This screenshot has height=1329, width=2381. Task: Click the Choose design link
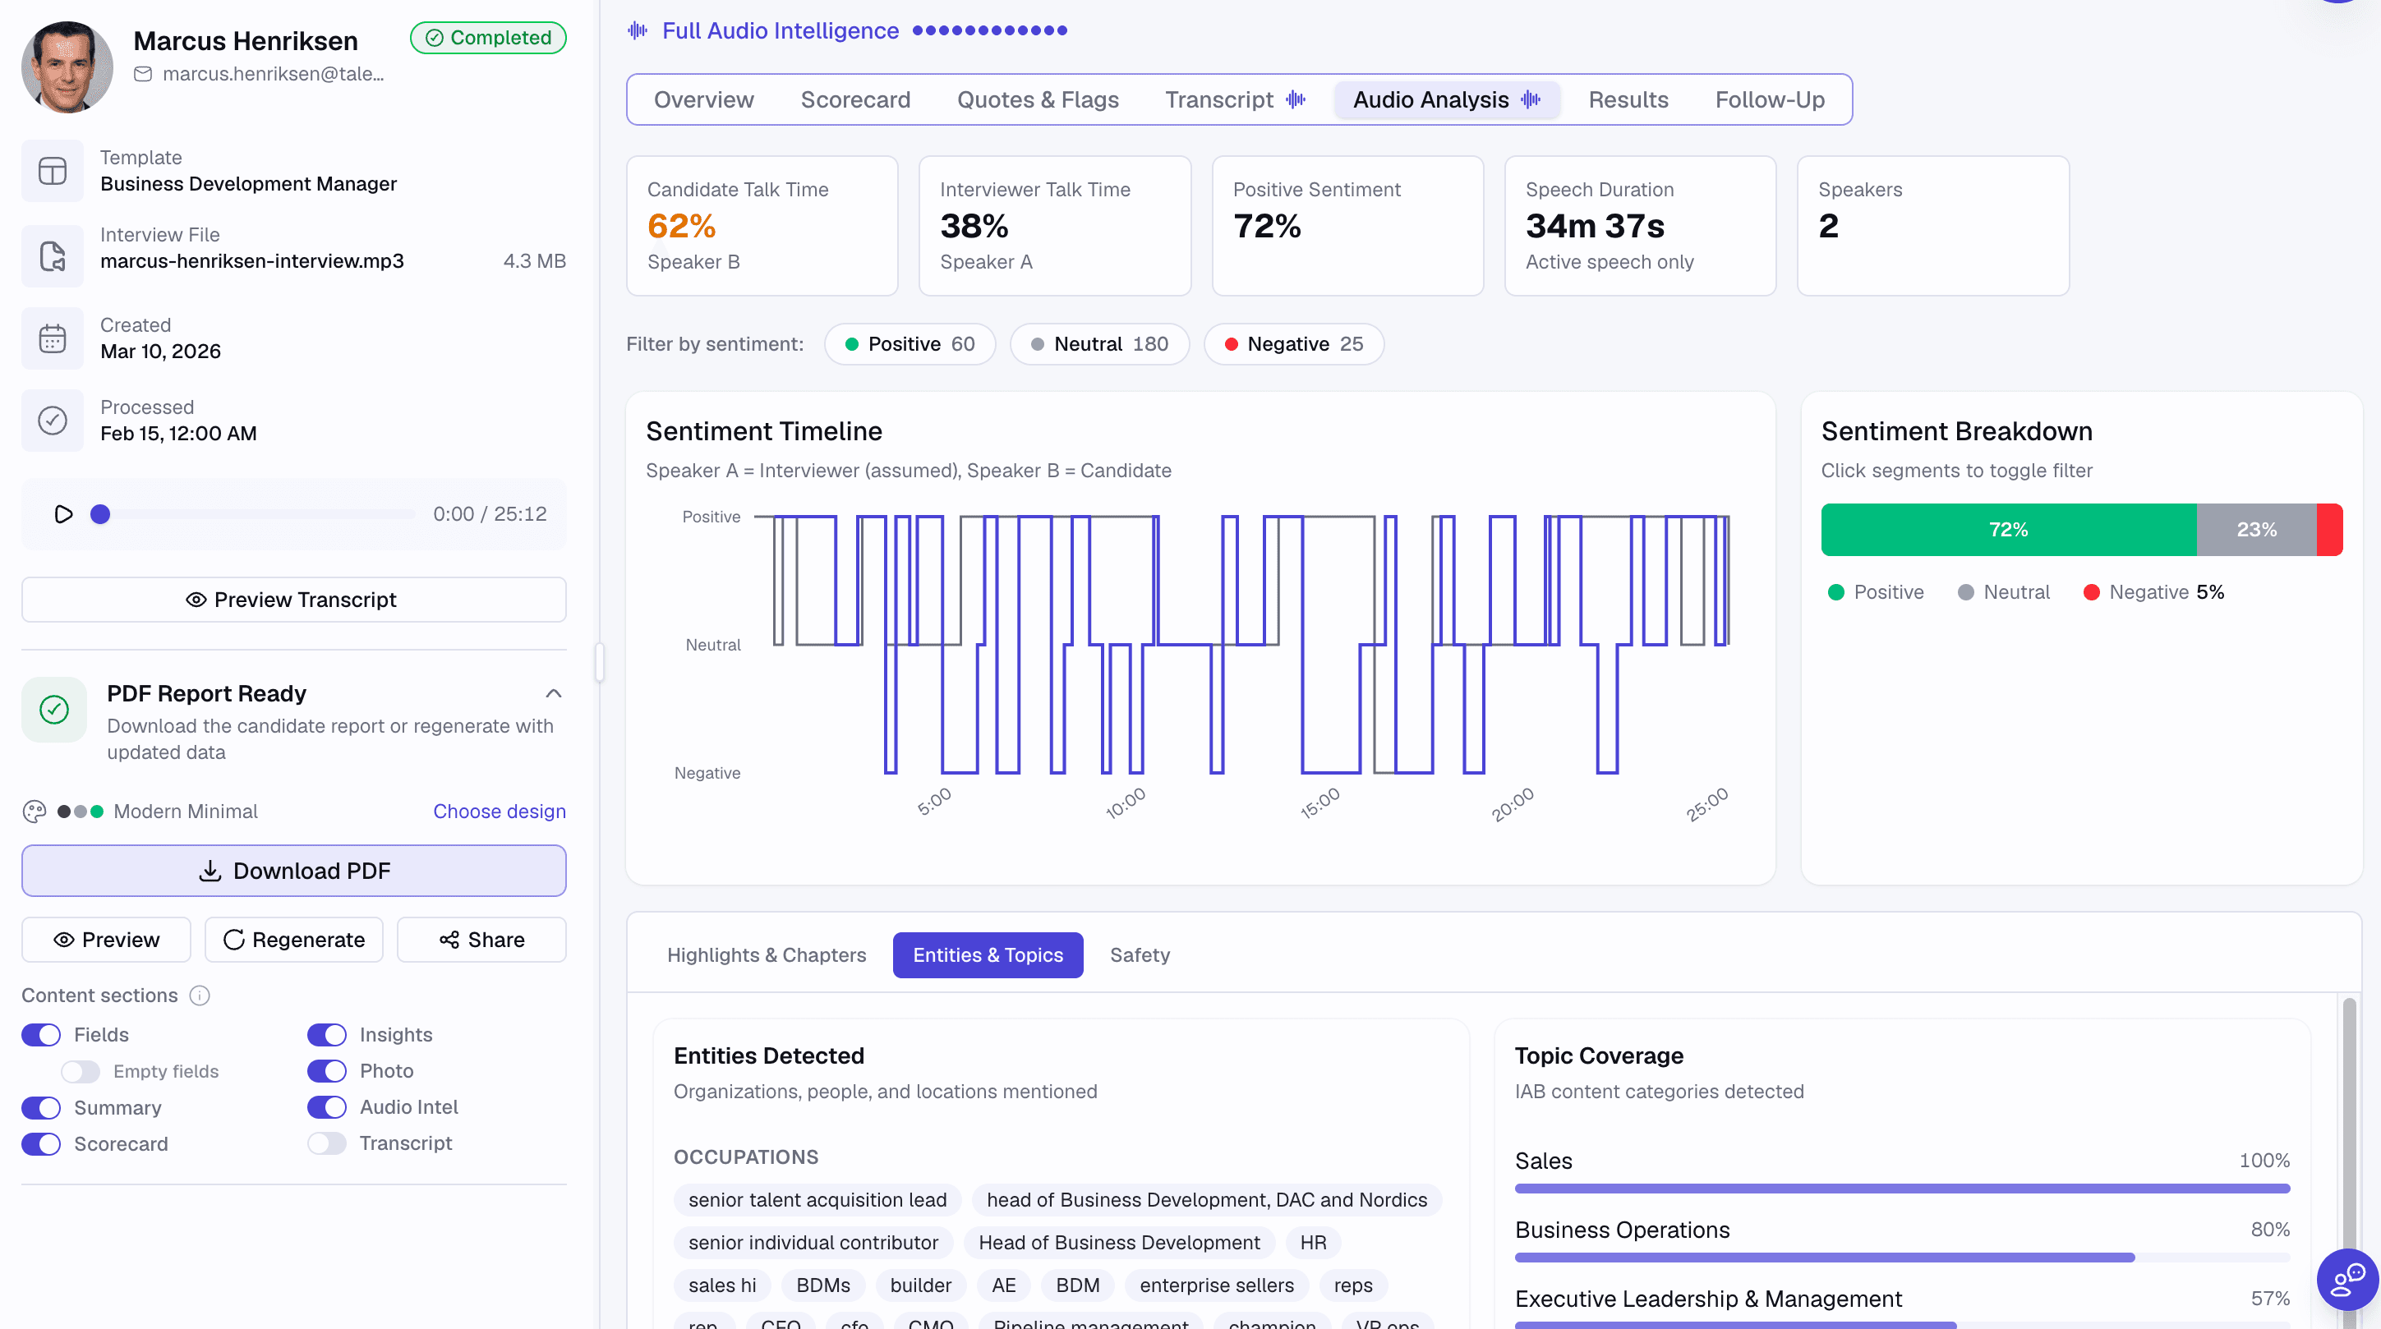(500, 812)
